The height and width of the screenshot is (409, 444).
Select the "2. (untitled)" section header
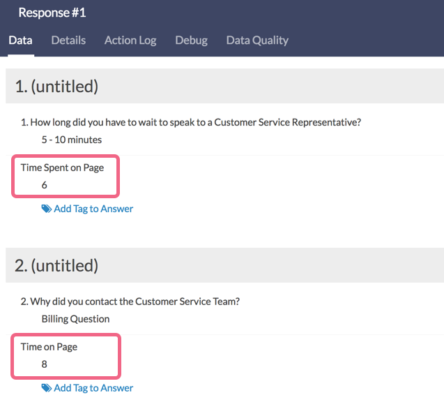click(56, 266)
